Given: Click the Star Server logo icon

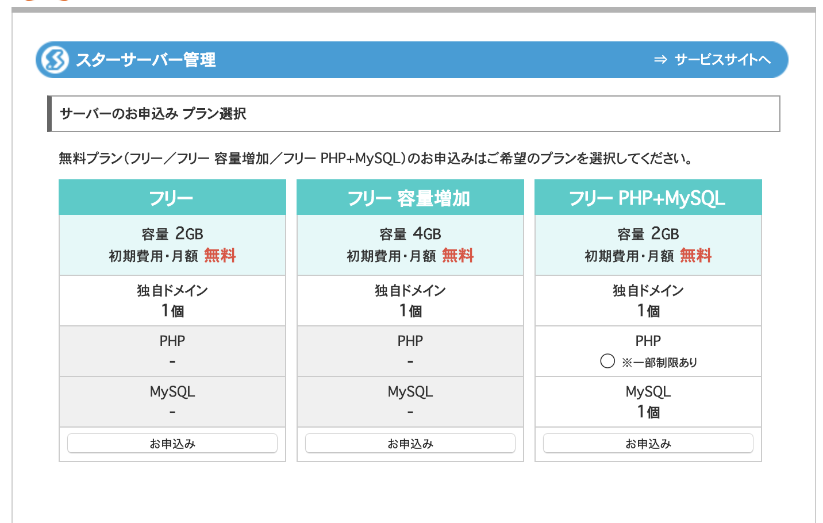Looking at the screenshot, I should click(54, 59).
